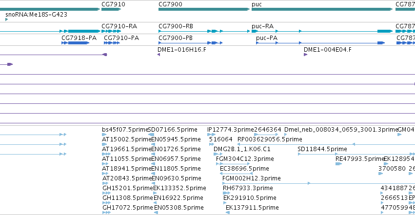Click the RE47993.5prime EST glyph
The width and height of the screenshot is (415, 215).
coord(338,164)
